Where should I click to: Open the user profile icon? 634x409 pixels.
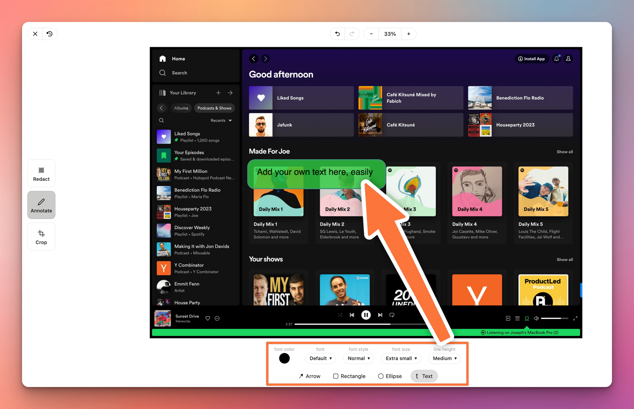[x=568, y=59]
